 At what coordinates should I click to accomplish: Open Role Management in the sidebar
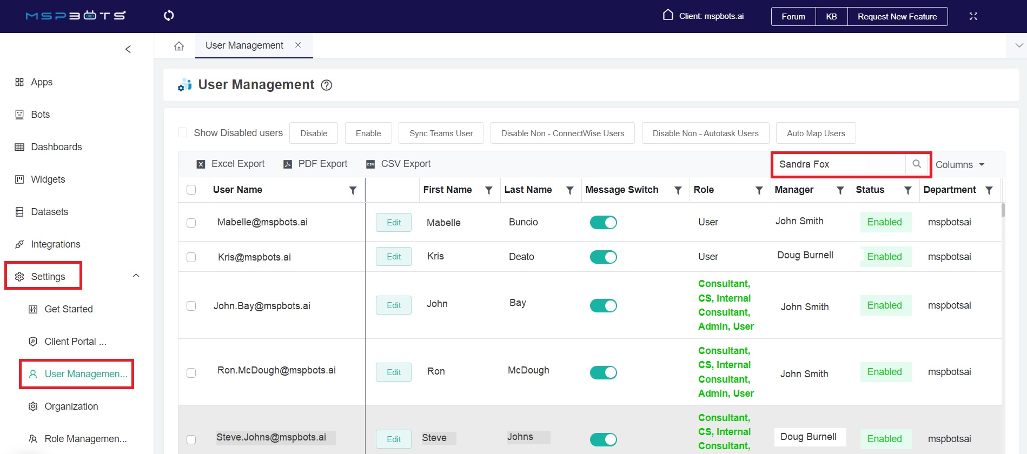85,439
